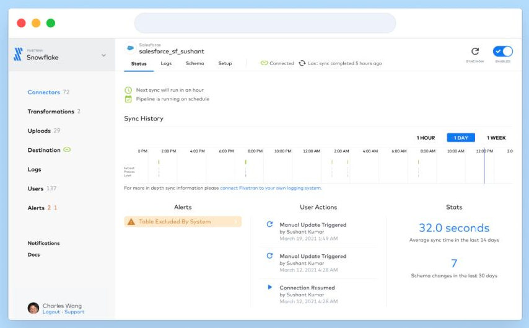529x328 pixels.
Task: Click the browser address bar
Action: pyautogui.click(x=265, y=23)
